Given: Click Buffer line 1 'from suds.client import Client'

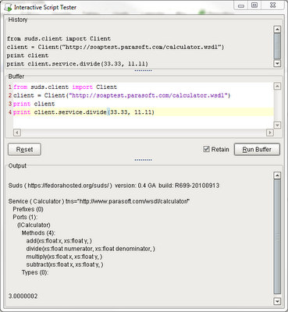Looking at the screenshot, I should click(x=66, y=87).
